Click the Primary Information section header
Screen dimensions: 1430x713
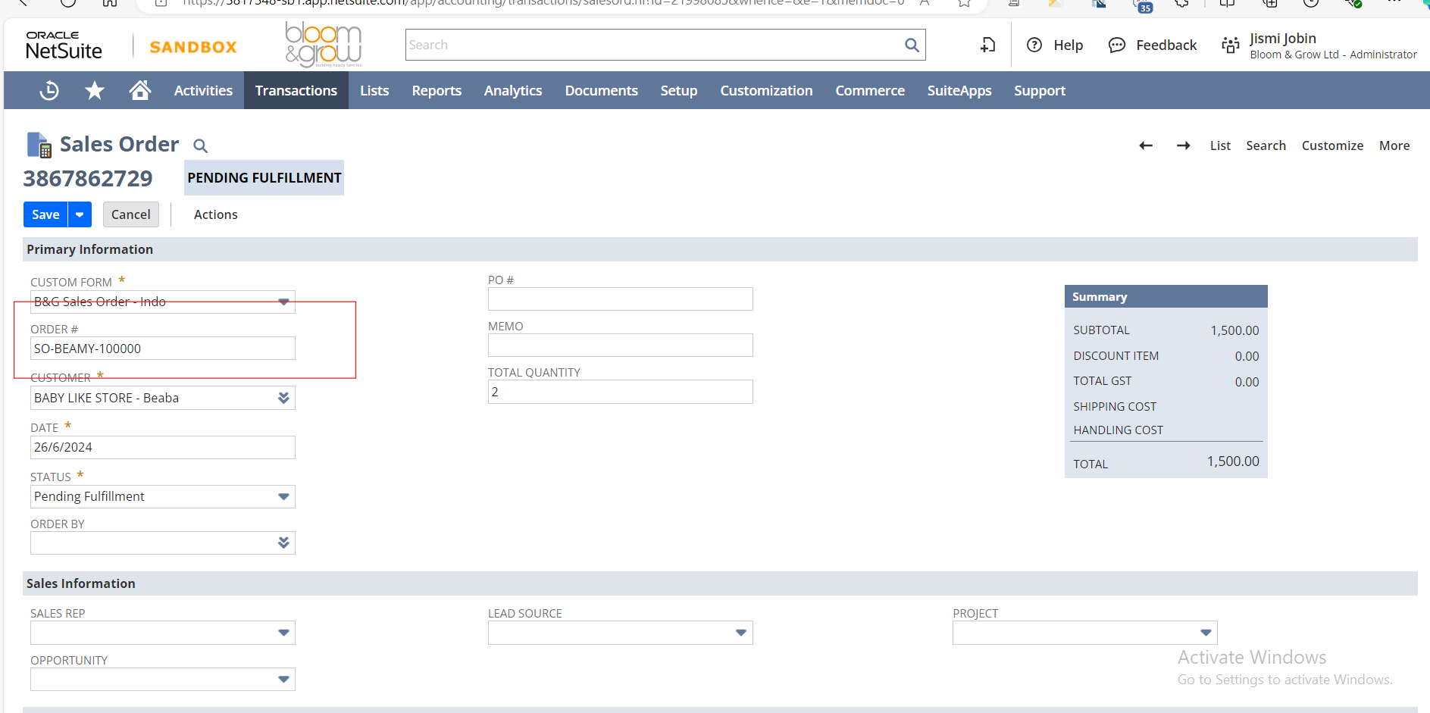pos(720,249)
